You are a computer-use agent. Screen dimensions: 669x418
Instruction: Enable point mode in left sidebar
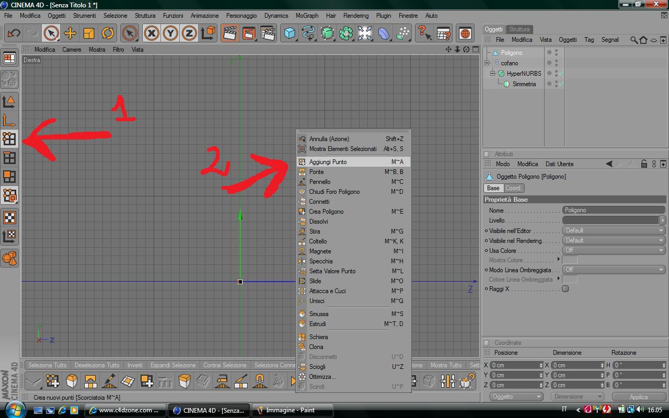[x=9, y=138]
